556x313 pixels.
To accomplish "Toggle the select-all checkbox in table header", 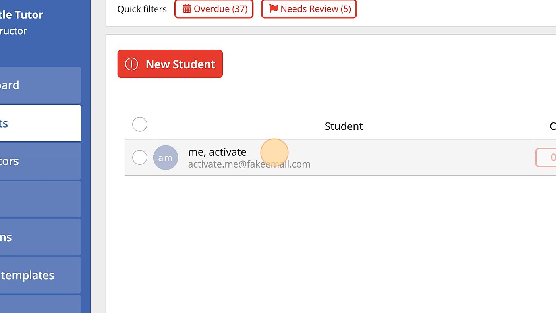I will [140, 125].
